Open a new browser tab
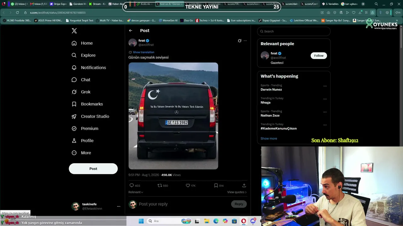403x226 pixels. 363,4
